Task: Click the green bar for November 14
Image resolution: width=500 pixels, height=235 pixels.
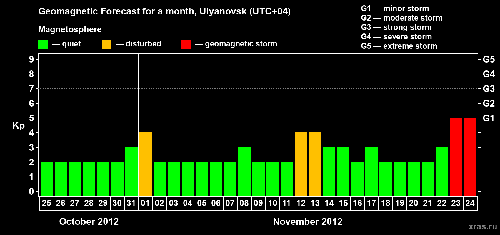Action: pos(329,172)
